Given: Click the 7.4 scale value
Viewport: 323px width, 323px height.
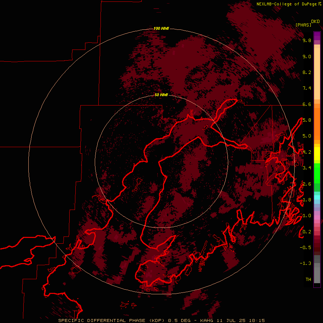Looking at the screenshot, I should coord(307,88).
